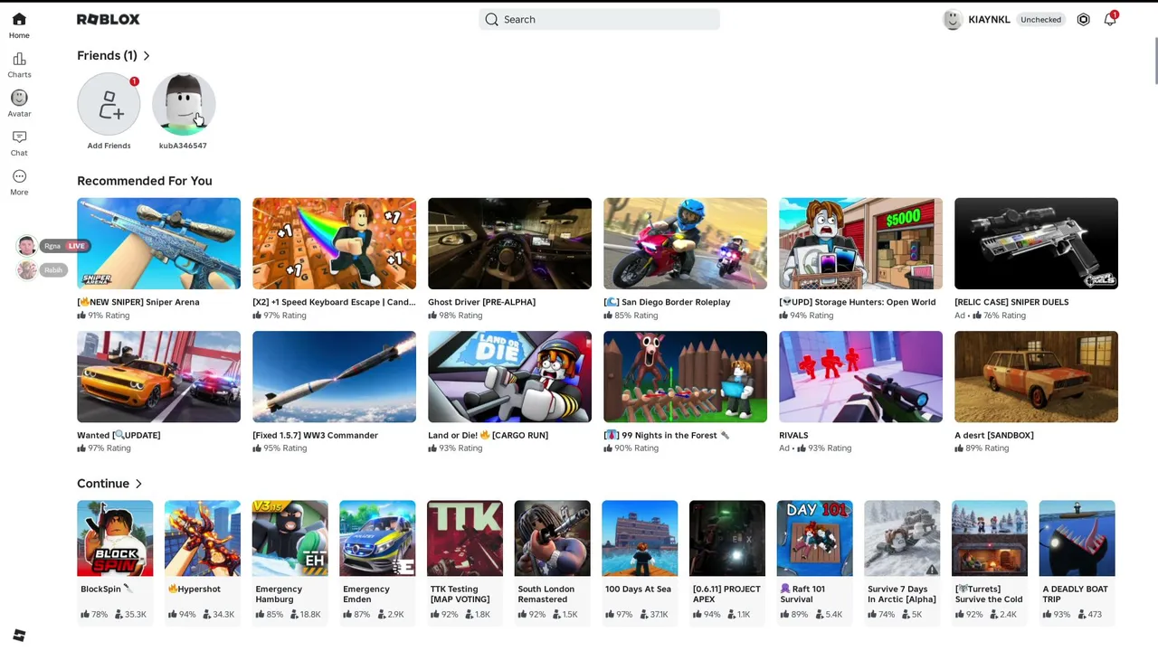The width and height of the screenshot is (1158, 651).
Task: Continue playing Survive the Cold
Action: [990, 538]
